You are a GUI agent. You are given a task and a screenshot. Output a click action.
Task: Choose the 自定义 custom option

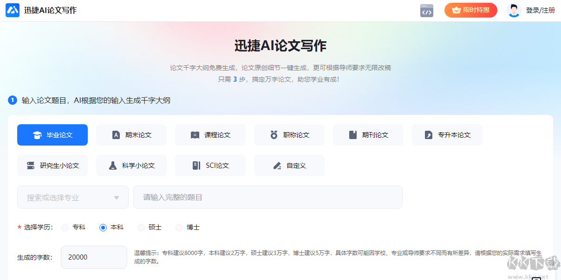[x=289, y=165]
